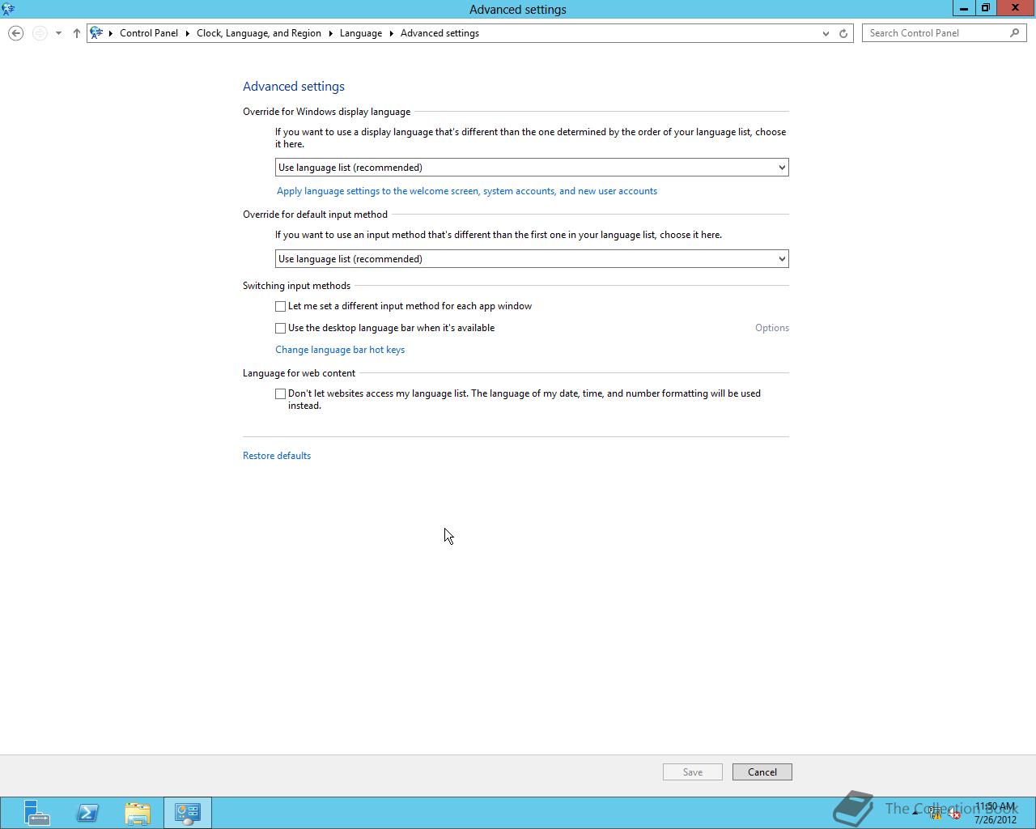Open File Explorer from taskbar
Screen dimensions: 1036x829
click(138, 813)
